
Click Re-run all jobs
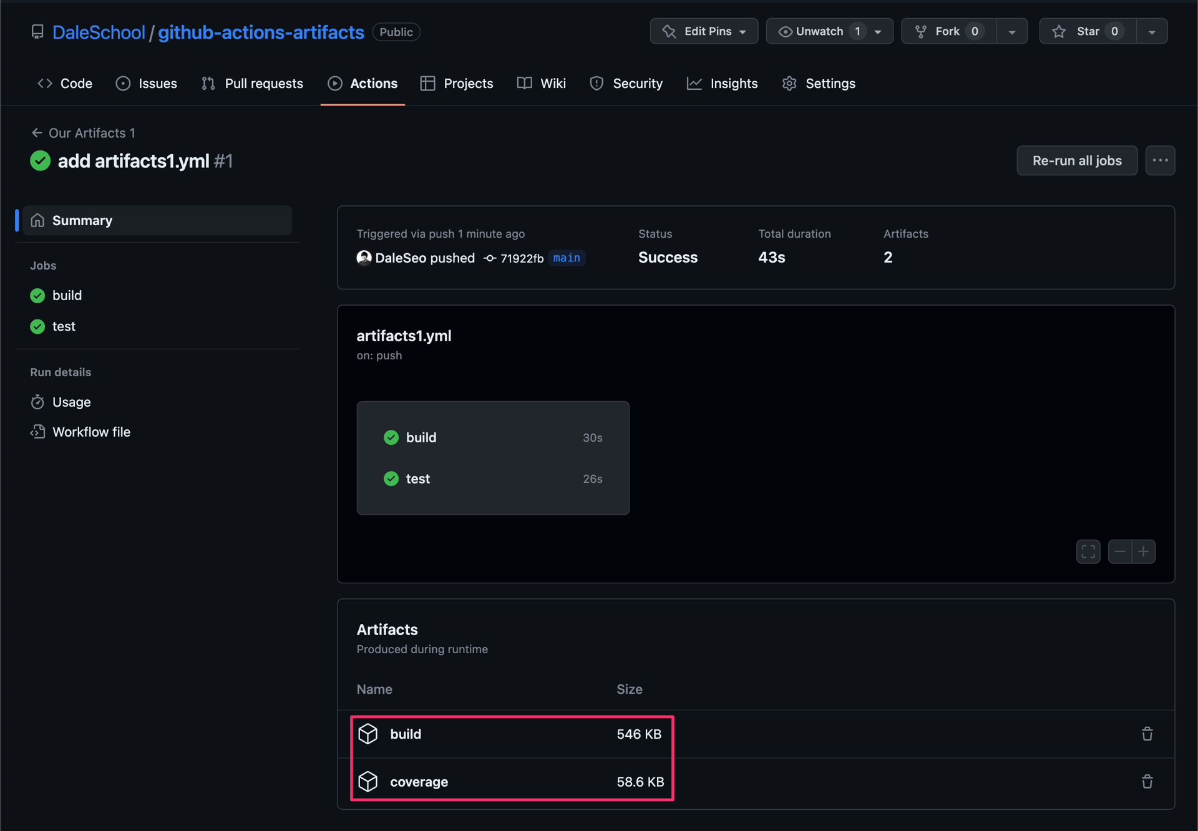point(1076,160)
